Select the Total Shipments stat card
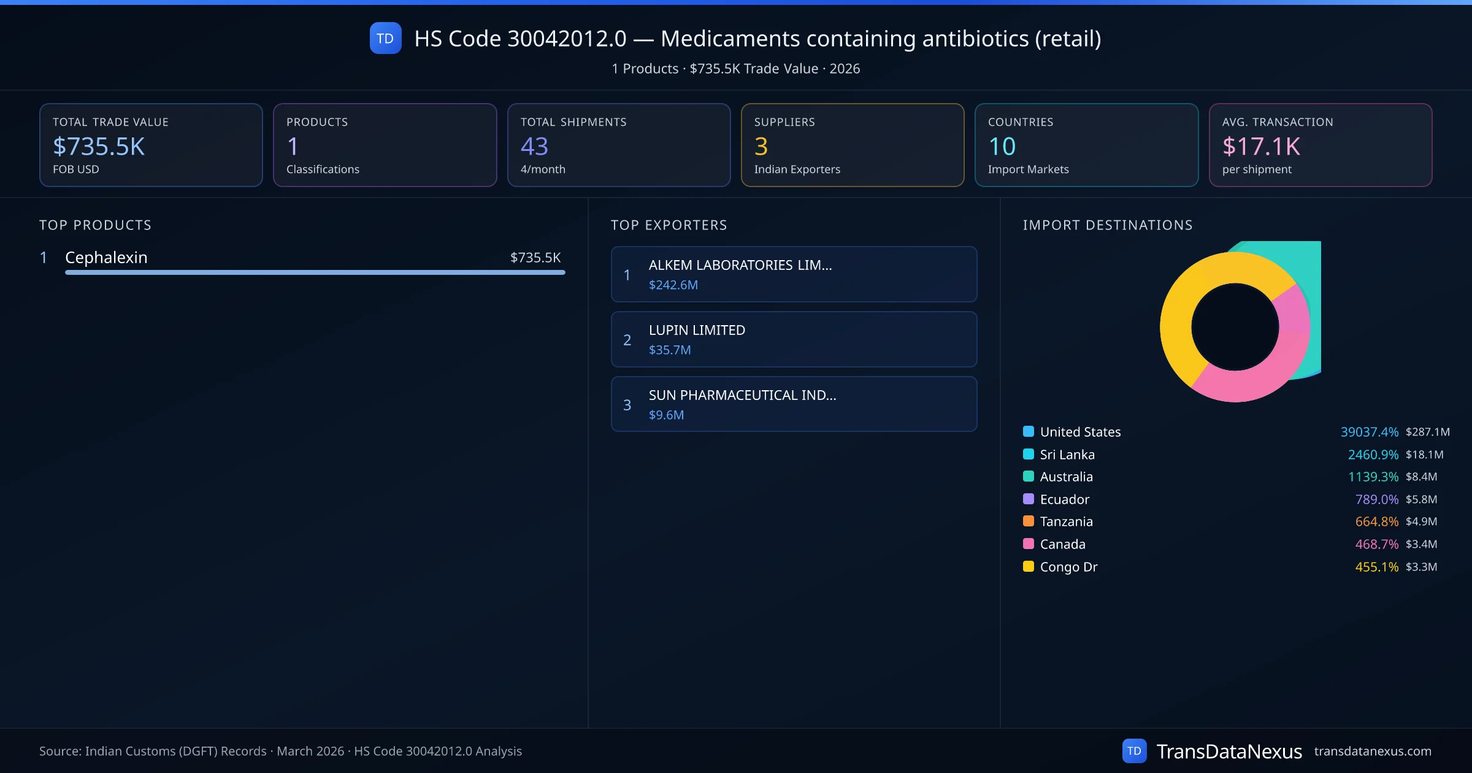1472x773 pixels. pyautogui.click(x=618, y=145)
